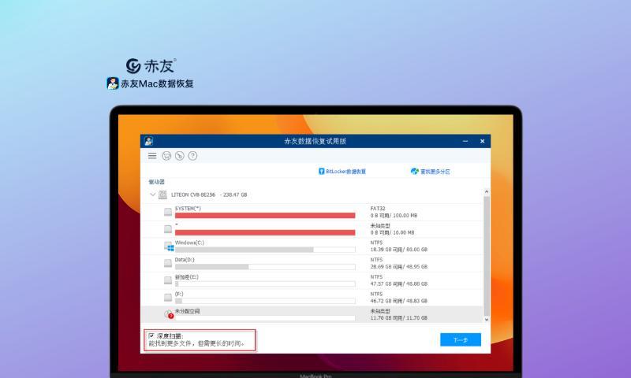Viewport: 631px width, 378px height.
Task: Close the 赤友数据恢复 window
Action: point(482,141)
